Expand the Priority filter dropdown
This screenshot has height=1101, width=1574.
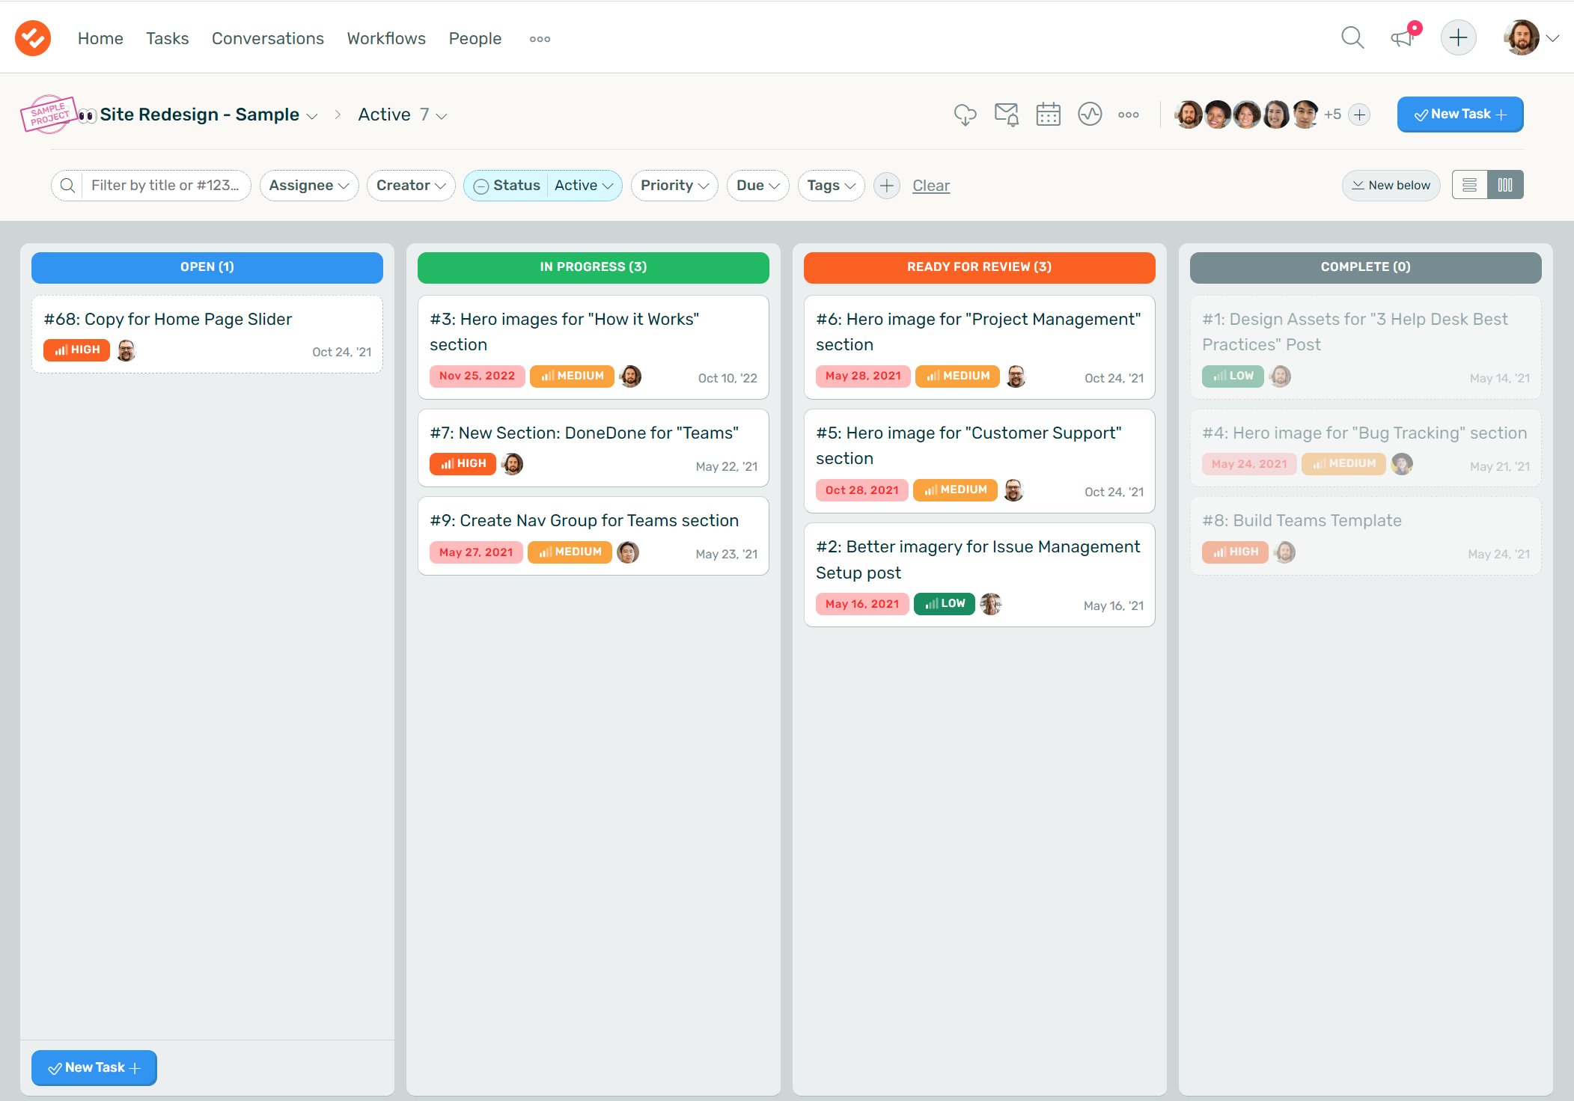click(x=674, y=185)
